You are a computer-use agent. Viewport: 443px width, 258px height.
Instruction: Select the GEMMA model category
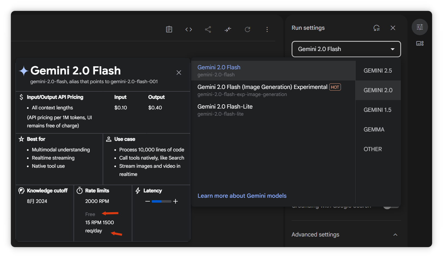click(x=374, y=130)
